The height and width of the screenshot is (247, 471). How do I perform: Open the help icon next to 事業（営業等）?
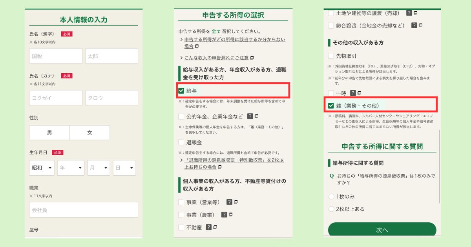pos(229,202)
